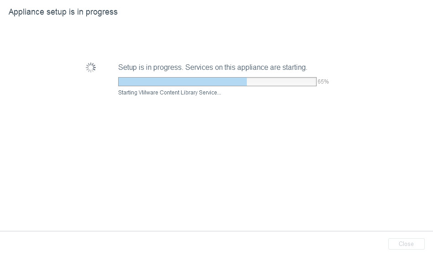
Task: Click the word 'VMware' in the status line
Action: [147, 93]
